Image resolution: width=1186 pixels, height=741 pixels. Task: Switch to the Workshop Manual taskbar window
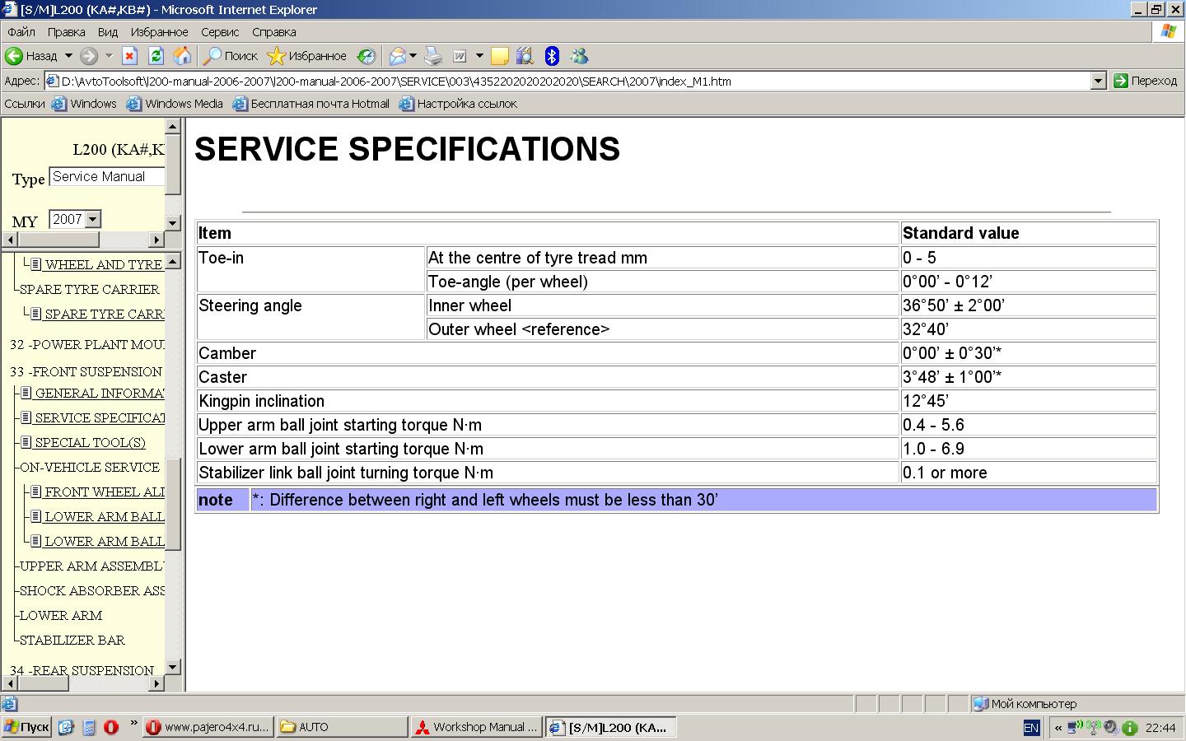(477, 727)
